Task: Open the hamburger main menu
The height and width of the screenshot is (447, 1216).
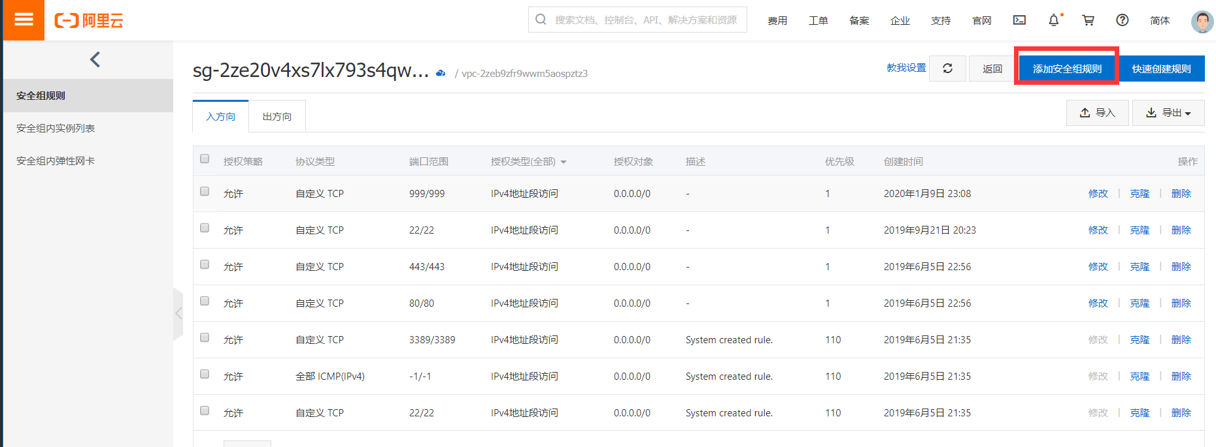Action: [24, 20]
